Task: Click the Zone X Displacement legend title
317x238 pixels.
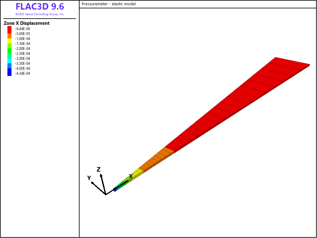Action: [27, 23]
